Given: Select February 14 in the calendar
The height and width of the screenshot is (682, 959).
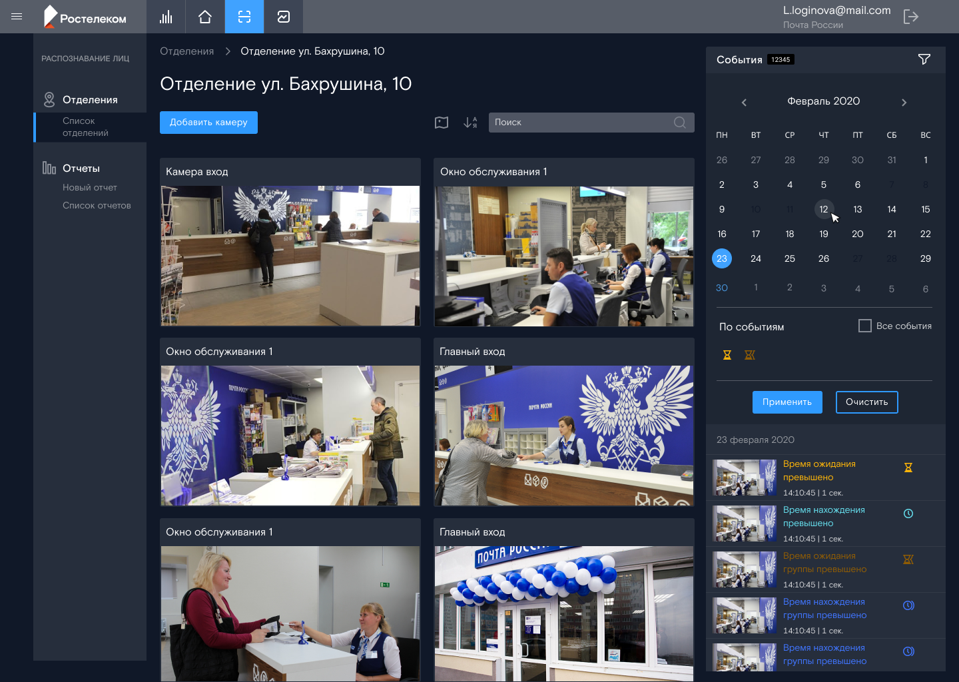Looking at the screenshot, I should (x=892, y=209).
